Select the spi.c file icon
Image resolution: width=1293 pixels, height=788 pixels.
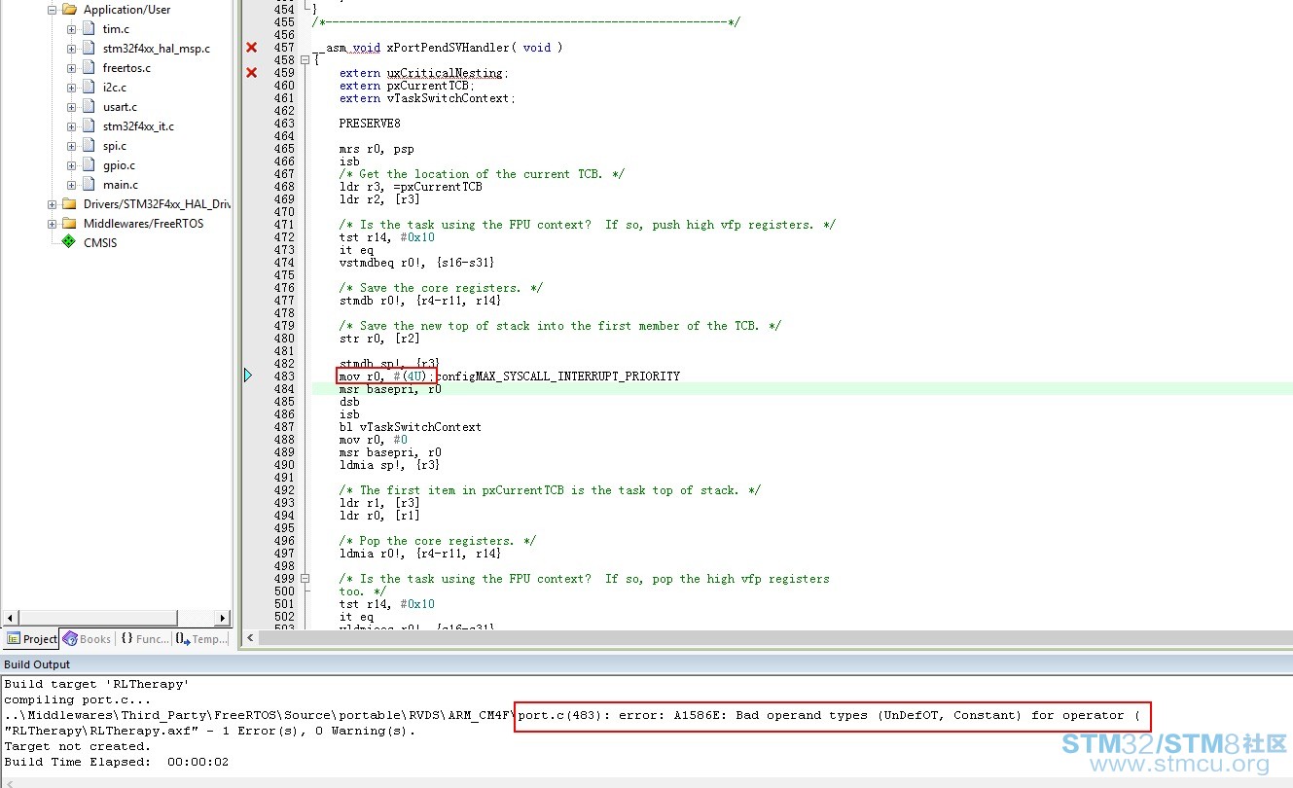click(x=88, y=146)
